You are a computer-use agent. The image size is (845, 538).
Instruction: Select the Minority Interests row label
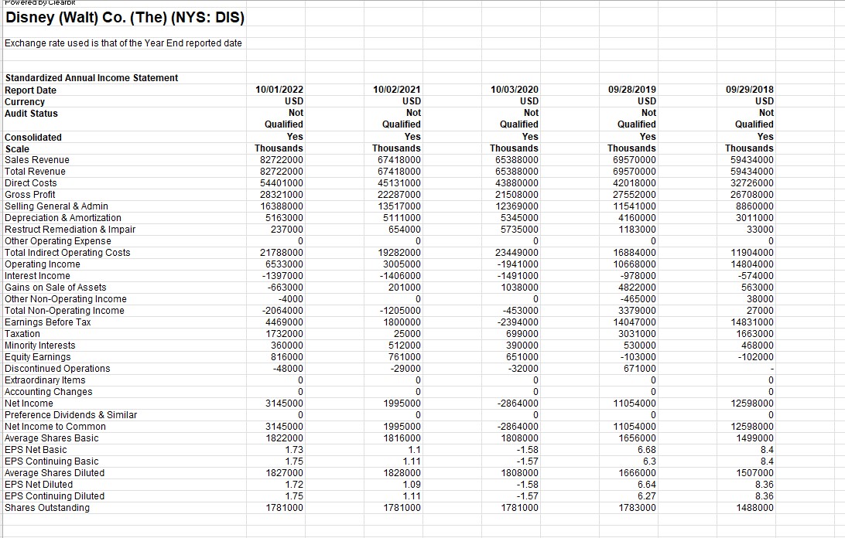tap(40, 346)
